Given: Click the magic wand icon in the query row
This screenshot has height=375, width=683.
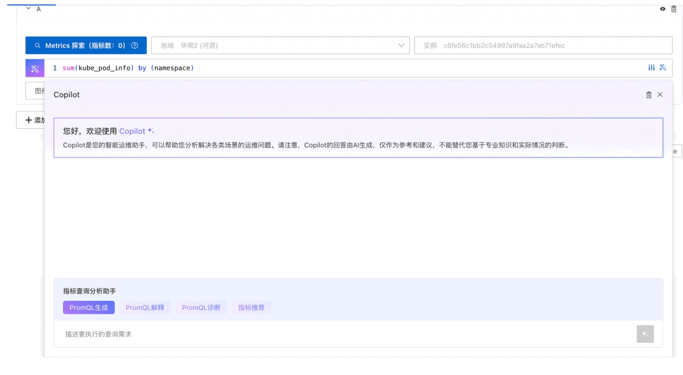Looking at the screenshot, I should (663, 67).
